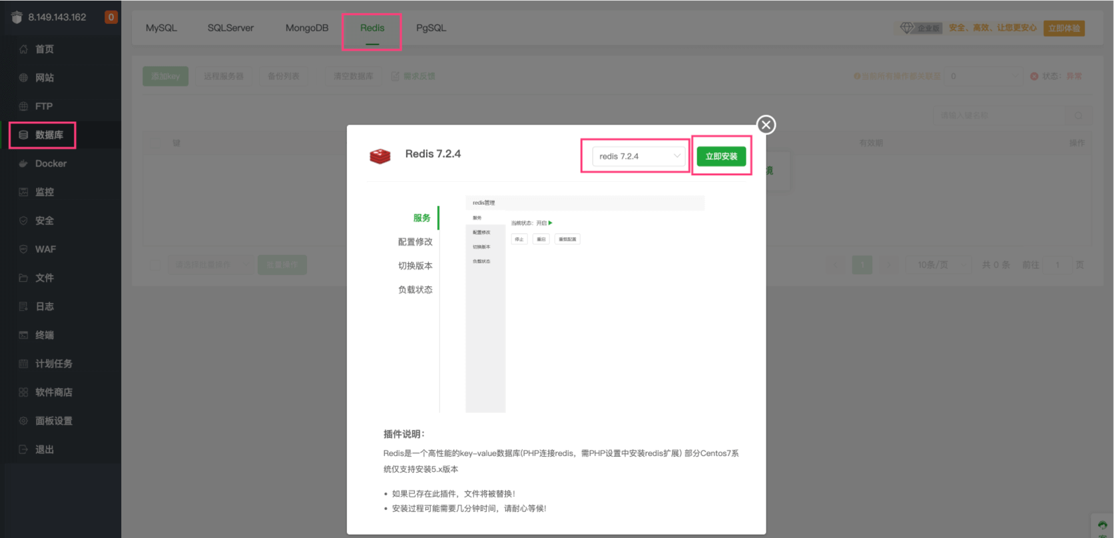
Task: Click the Docker whale icon in sidebar
Action: (23, 164)
